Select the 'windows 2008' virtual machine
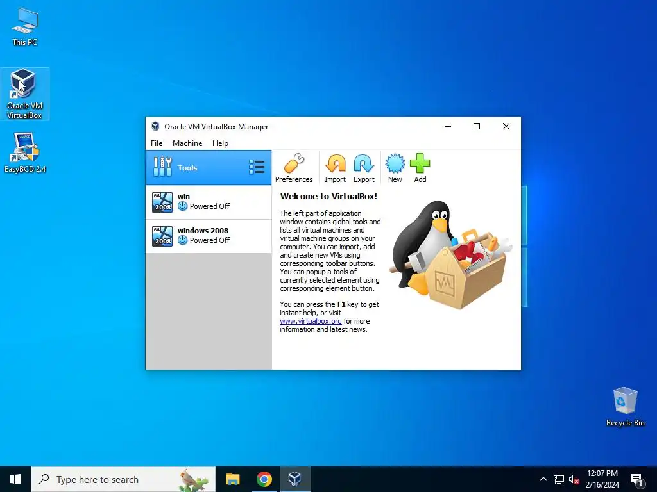The height and width of the screenshot is (492, 657). (x=209, y=236)
